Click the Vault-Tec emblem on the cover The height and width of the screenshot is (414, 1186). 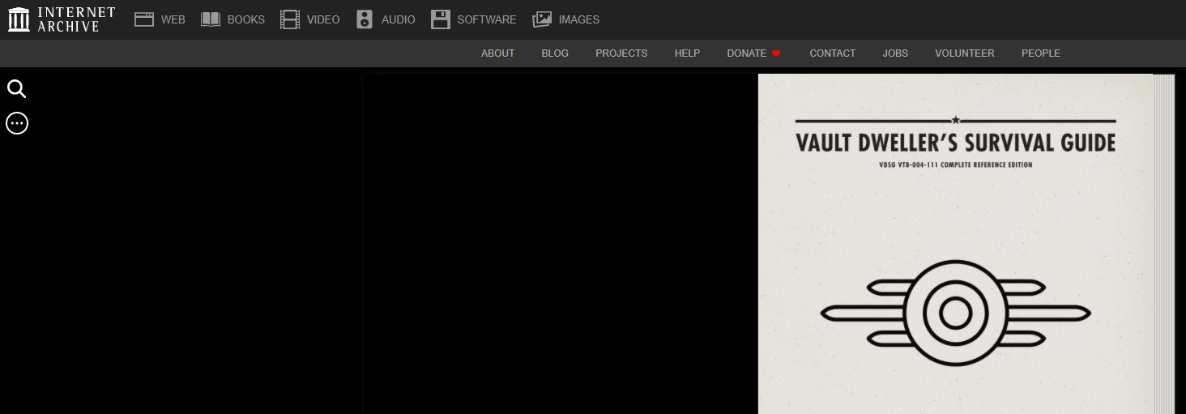(x=956, y=313)
